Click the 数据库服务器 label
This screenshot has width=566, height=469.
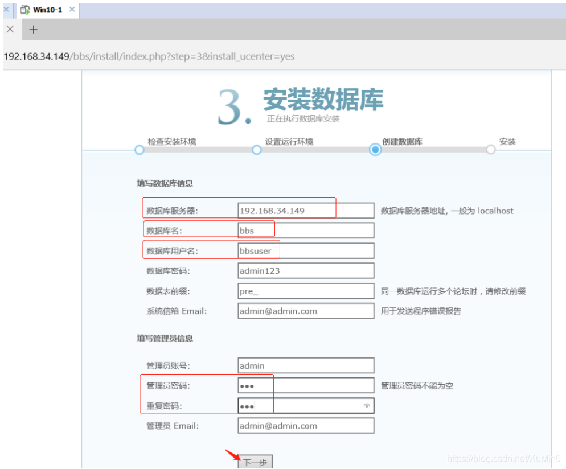(172, 211)
